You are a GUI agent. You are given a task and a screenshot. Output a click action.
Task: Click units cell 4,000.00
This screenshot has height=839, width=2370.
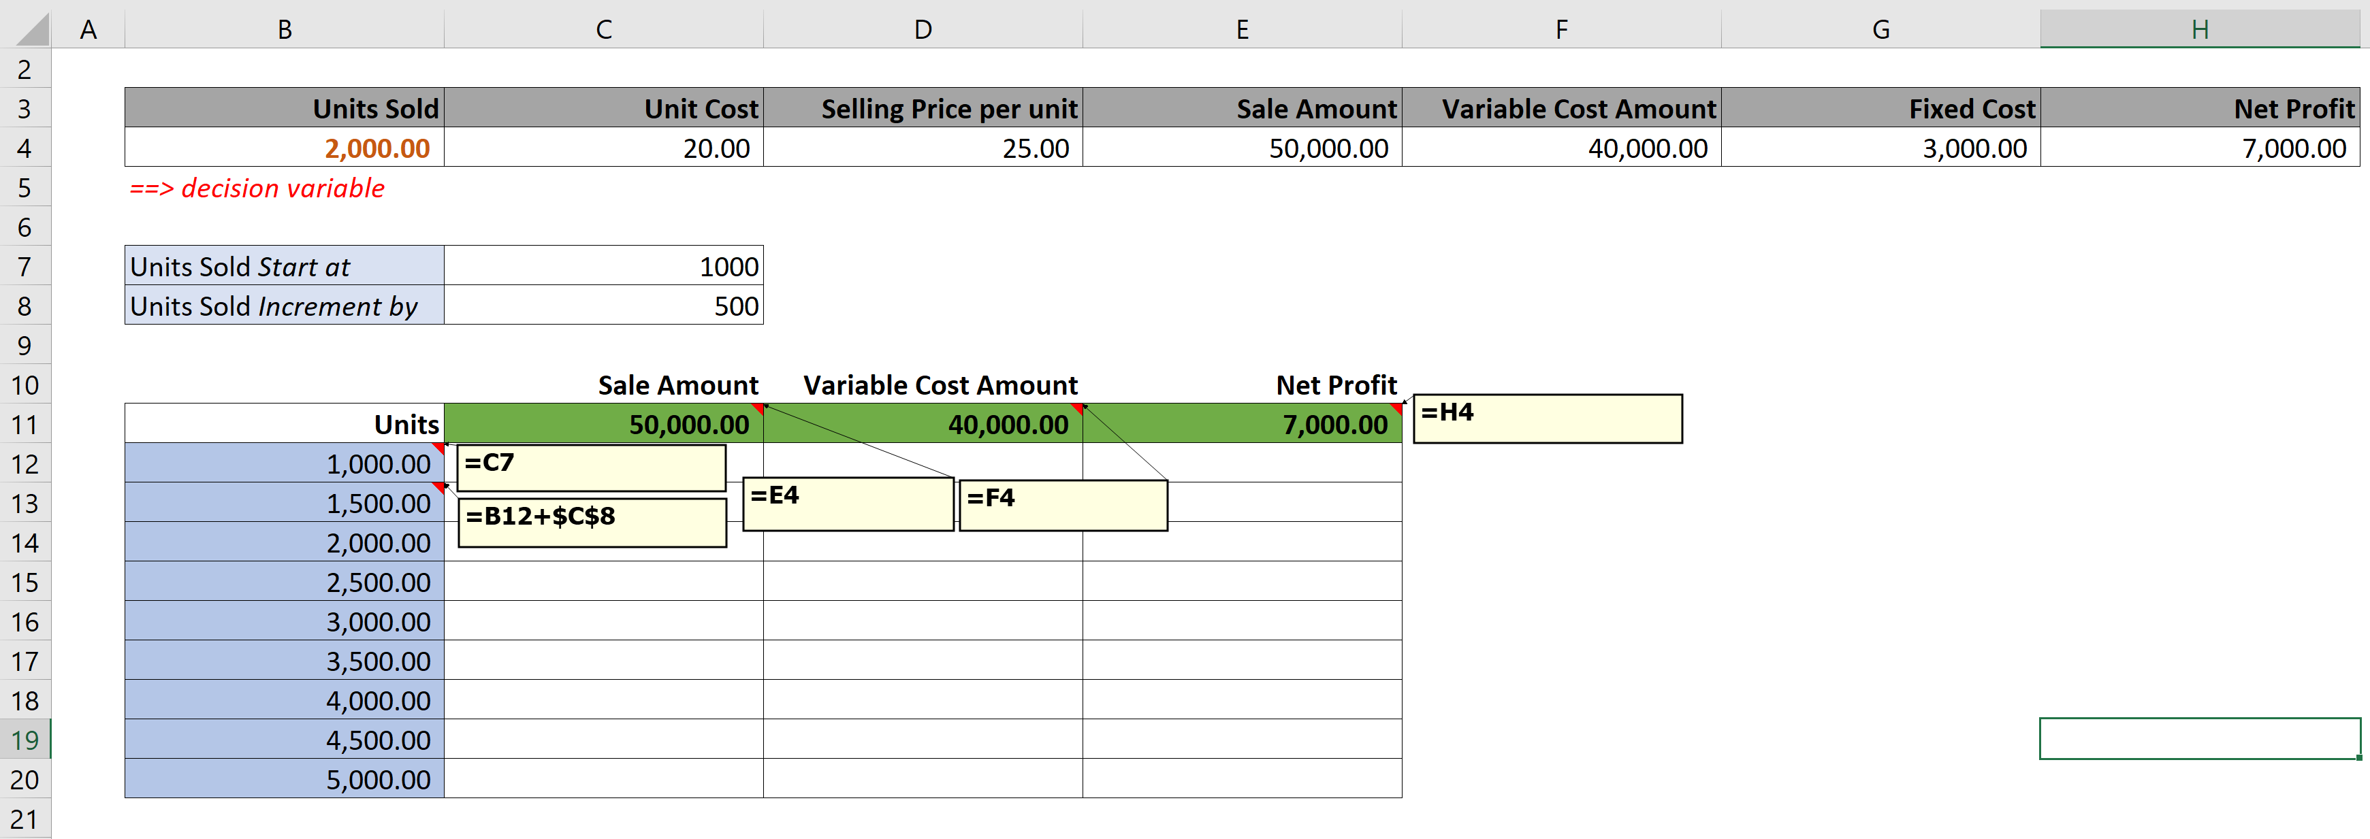pyautogui.click(x=285, y=700)
